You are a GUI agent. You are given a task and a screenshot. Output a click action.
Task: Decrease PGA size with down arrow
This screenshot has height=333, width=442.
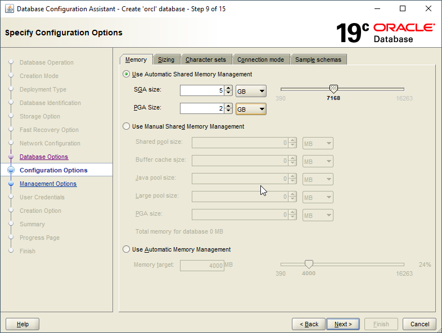coord(228,111)
